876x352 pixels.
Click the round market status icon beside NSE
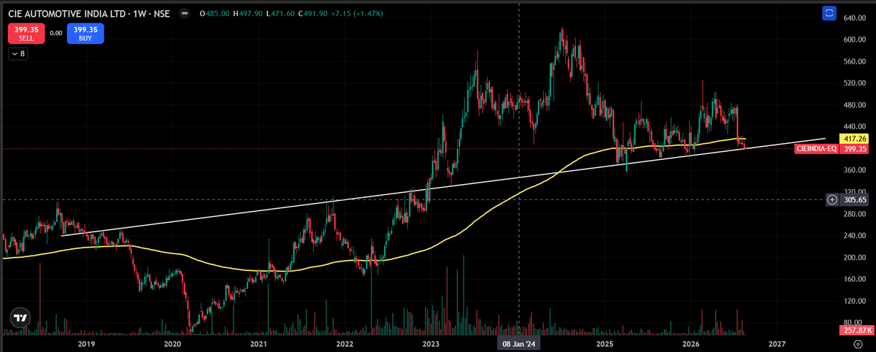(184, 12)
